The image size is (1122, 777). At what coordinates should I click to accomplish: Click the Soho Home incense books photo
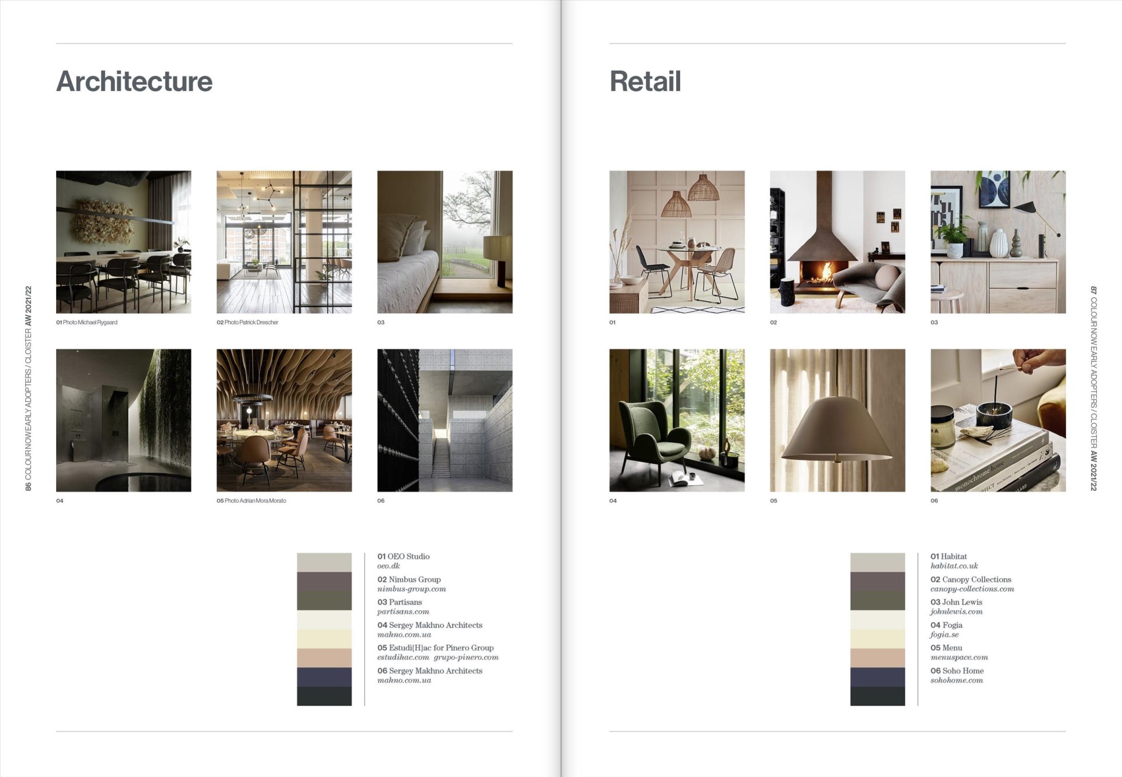(x=998, y=420)
